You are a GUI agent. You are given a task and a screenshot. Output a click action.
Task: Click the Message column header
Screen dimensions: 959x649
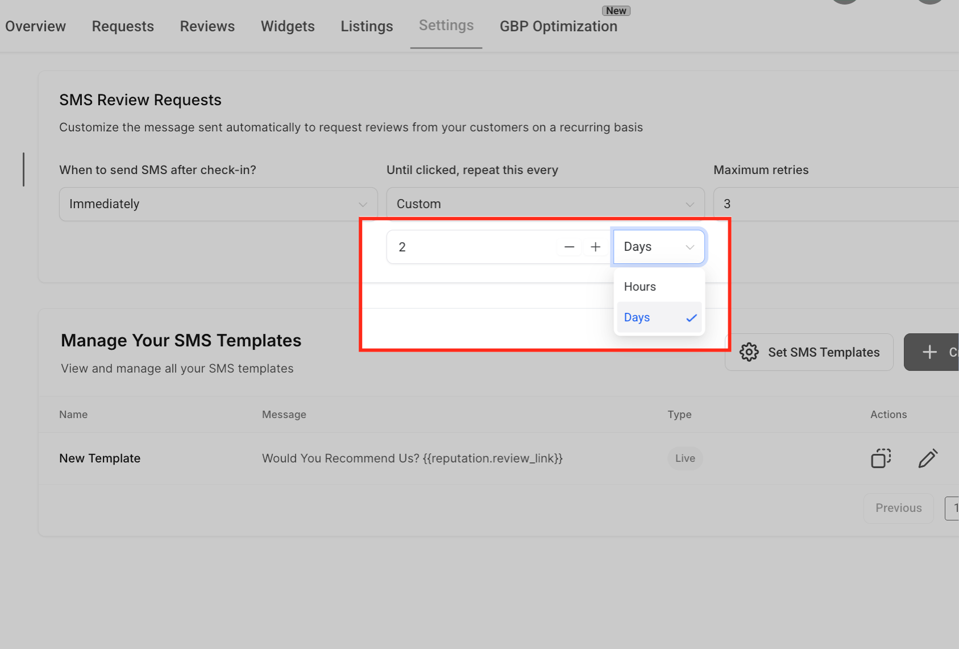coord(284,415)
